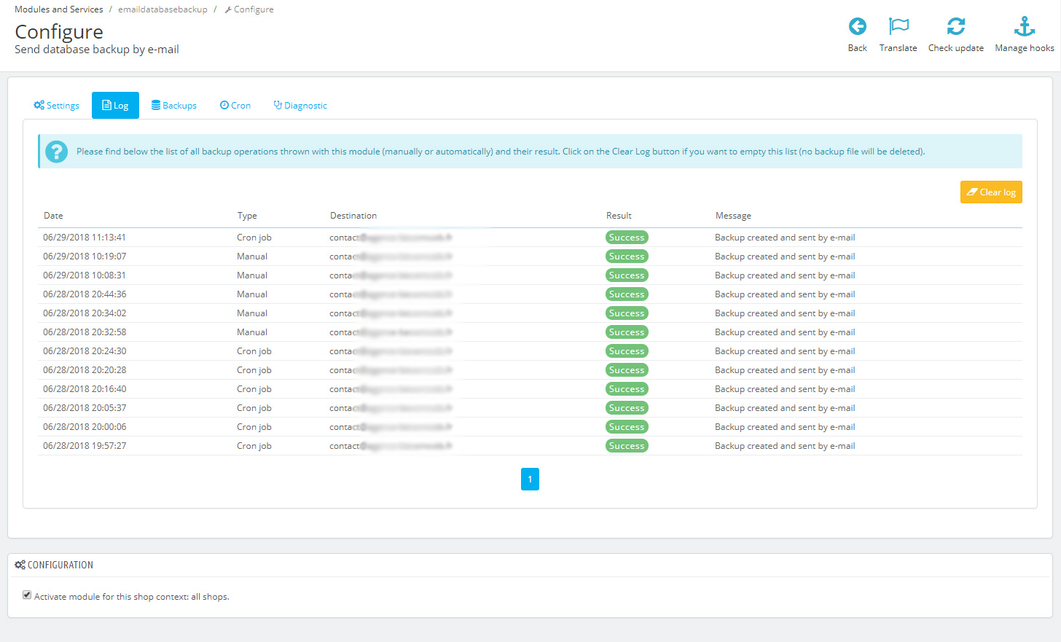Select the Log tab

(115, 106)
